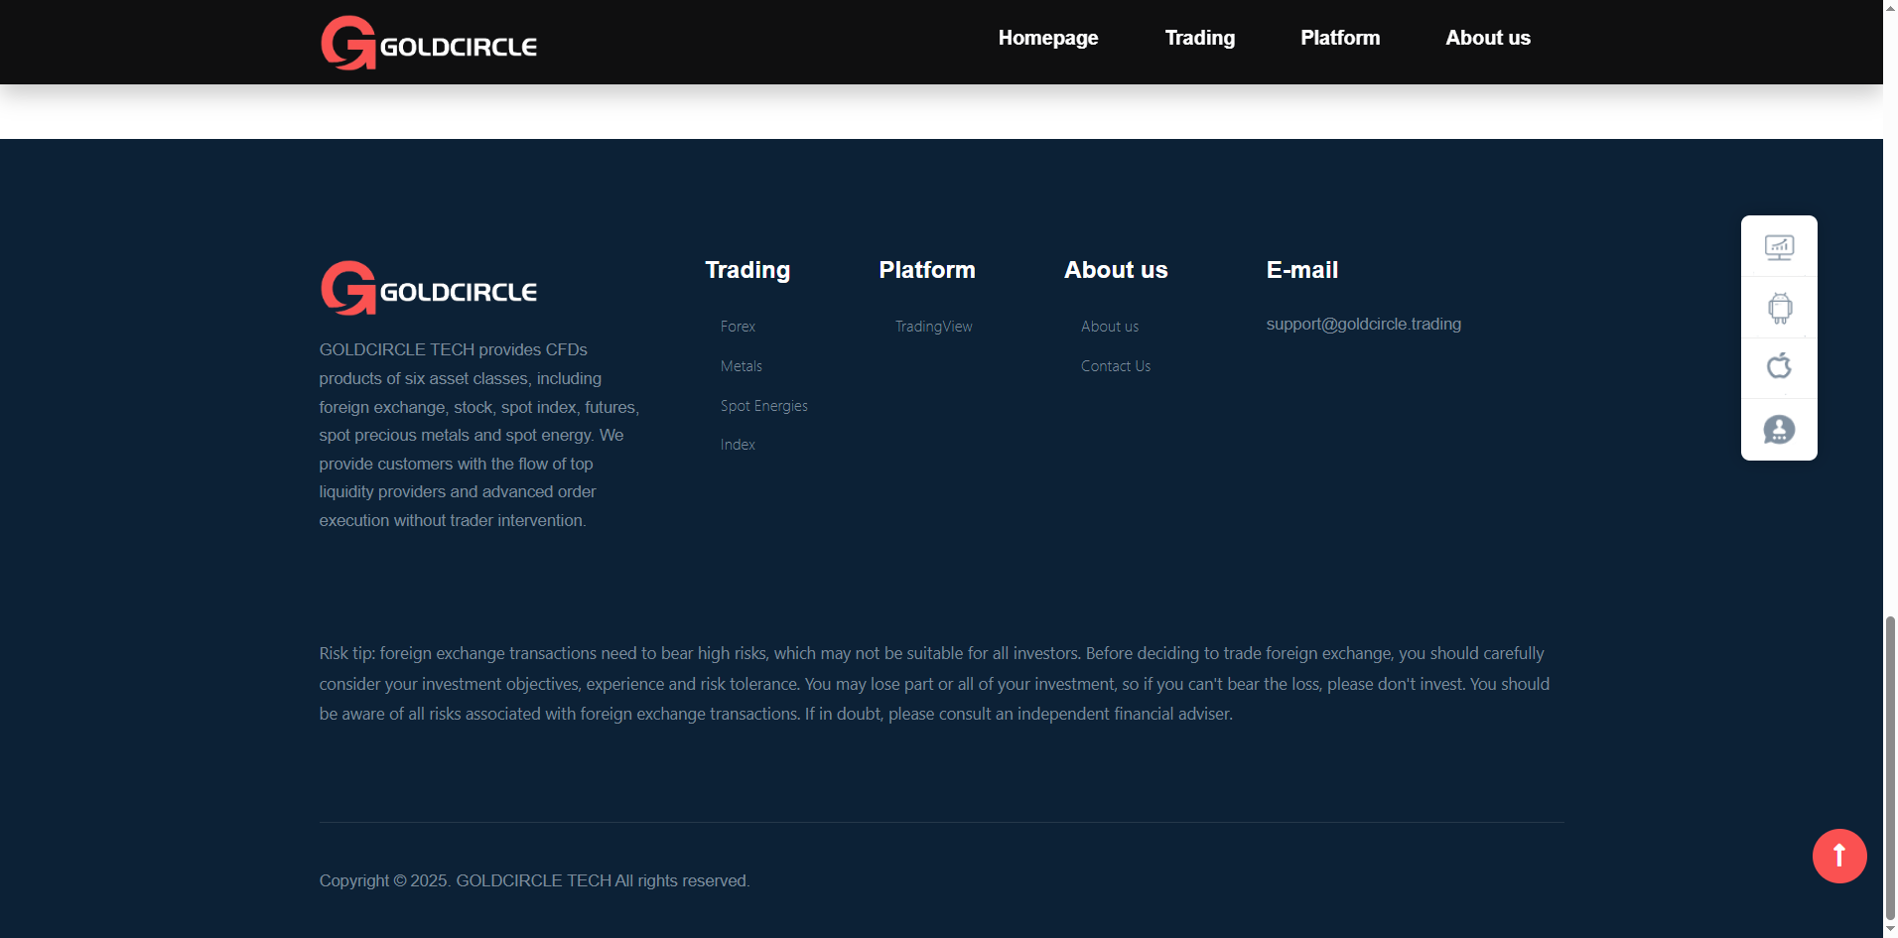
Task: Go to Homepage in the top navigation
Action: [x=1048, y=38]
